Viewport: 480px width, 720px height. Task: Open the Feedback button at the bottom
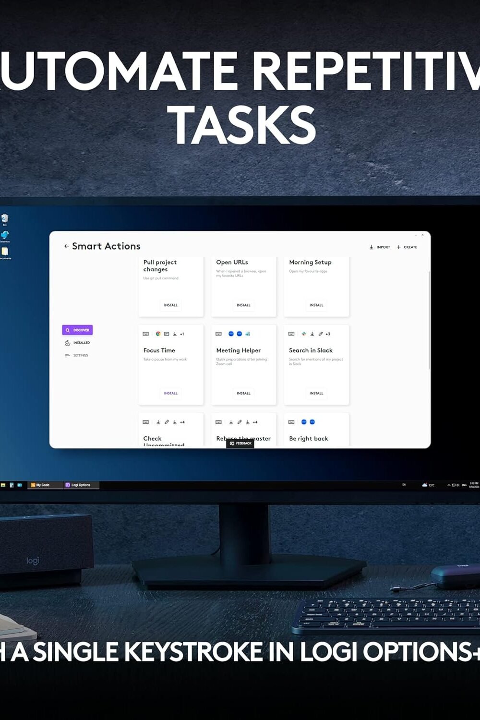(240, 444)
